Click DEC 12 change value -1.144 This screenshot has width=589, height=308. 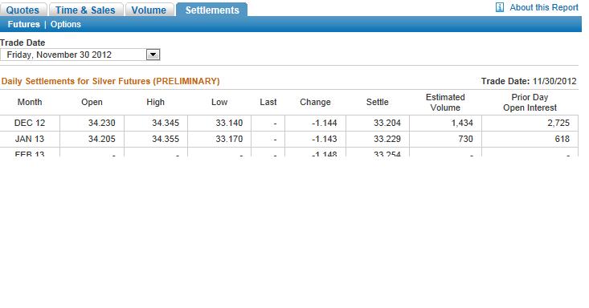click(325, 123)
